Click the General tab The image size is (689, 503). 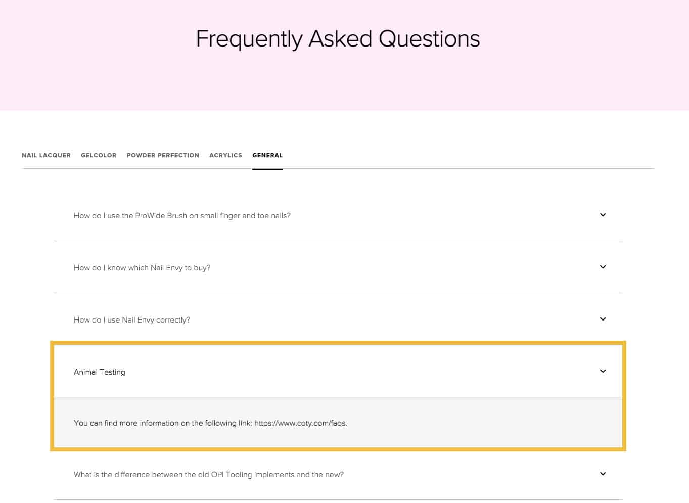coord(267,155)
